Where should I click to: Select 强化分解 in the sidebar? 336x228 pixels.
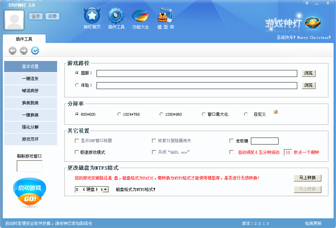pyautogui.click(x=30, y=127)
